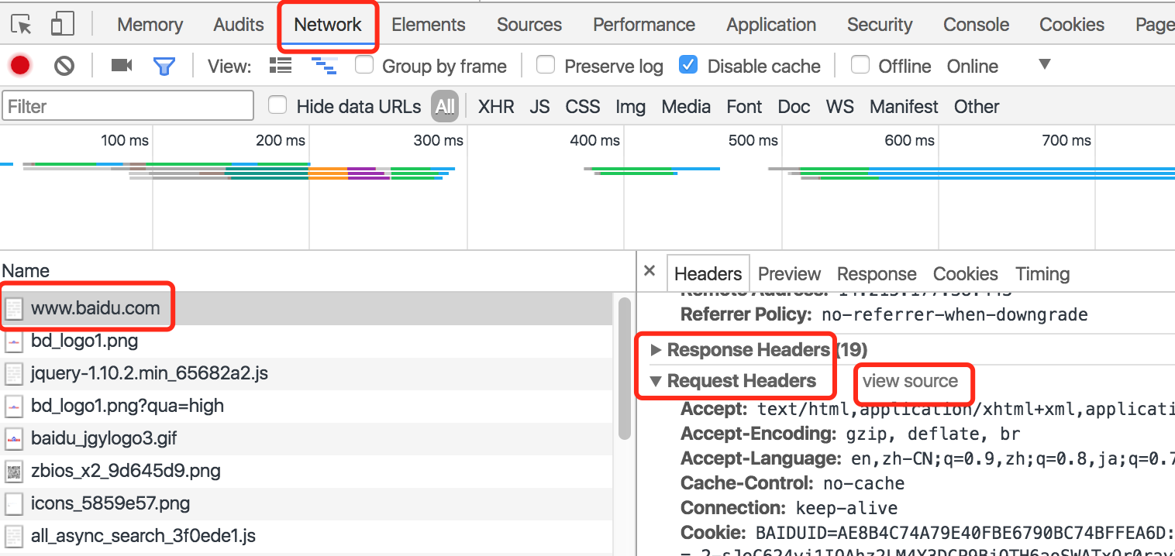Uncheck the Disable cache checkbox
Viewport: 1175px width, 556px height.
688,65
